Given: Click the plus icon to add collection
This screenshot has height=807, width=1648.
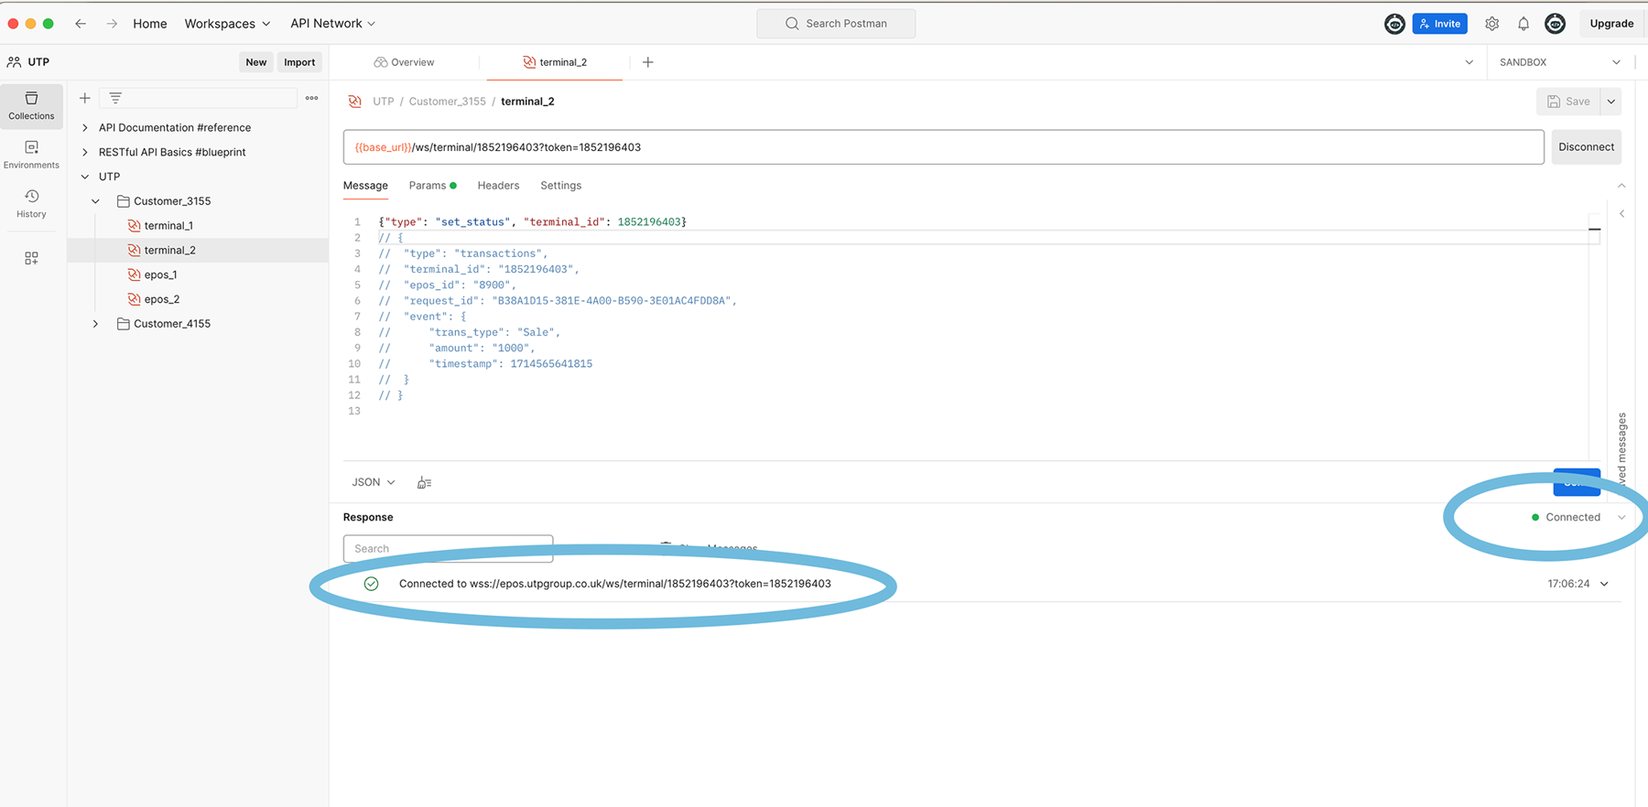Looking at the screenshot, I should coord(85,98).
